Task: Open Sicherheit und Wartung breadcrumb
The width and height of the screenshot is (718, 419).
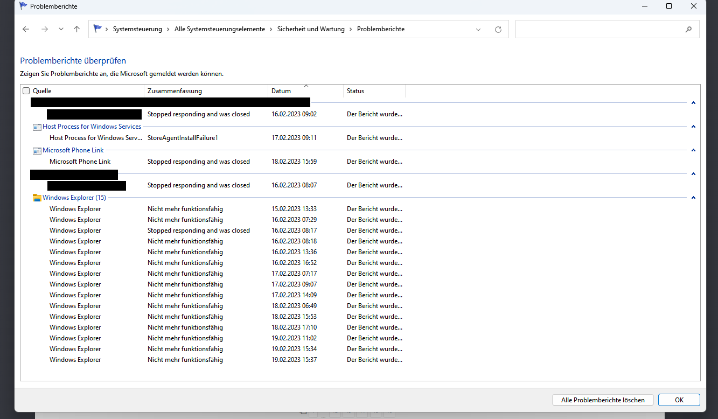Action: (x=311, y=29)
